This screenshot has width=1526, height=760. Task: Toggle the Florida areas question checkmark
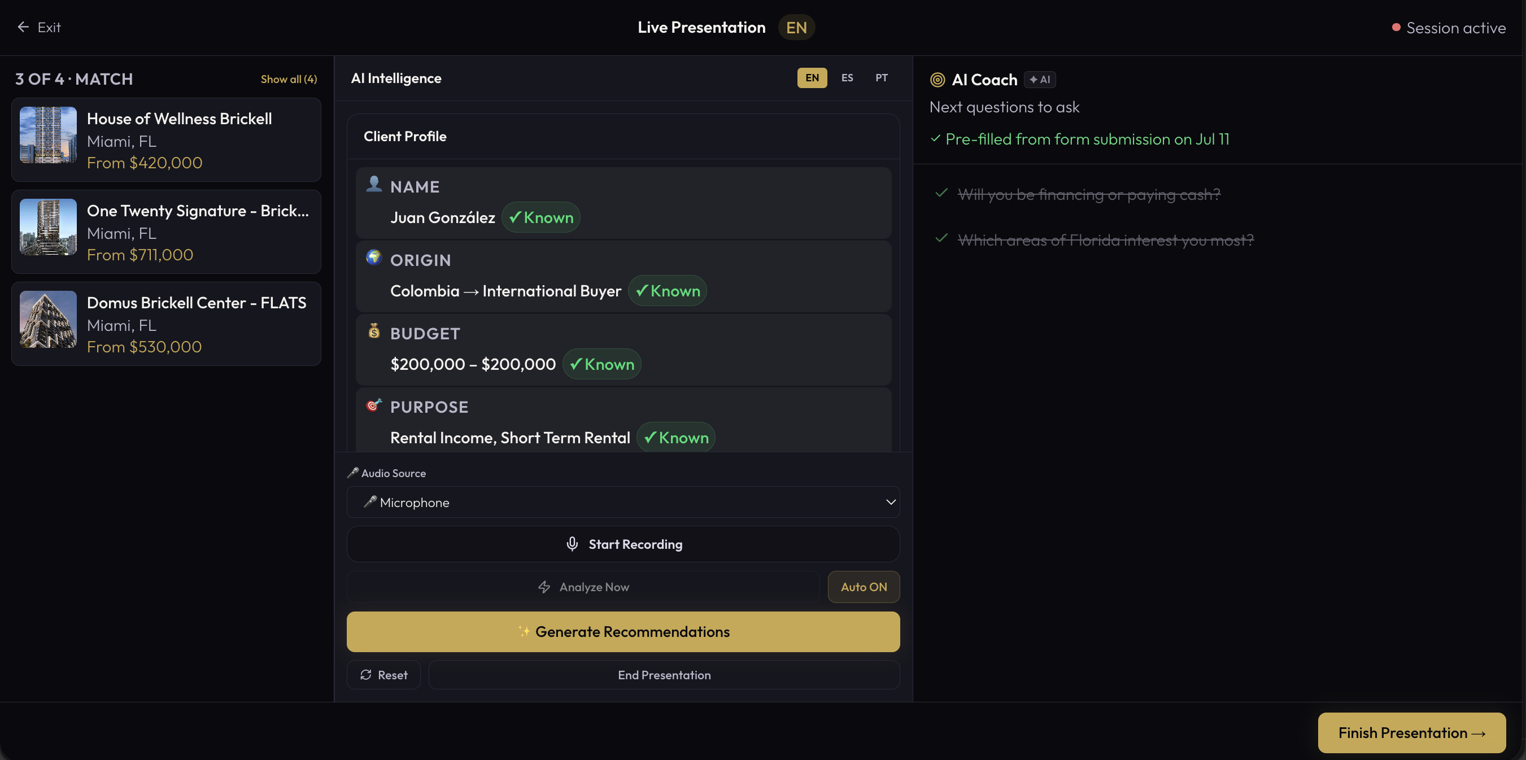coord(941,239)
